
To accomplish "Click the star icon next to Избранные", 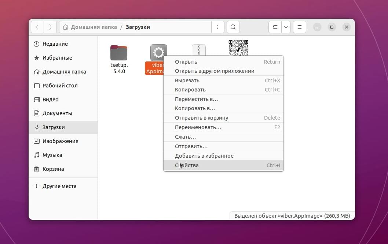I will tap(37, 58).
